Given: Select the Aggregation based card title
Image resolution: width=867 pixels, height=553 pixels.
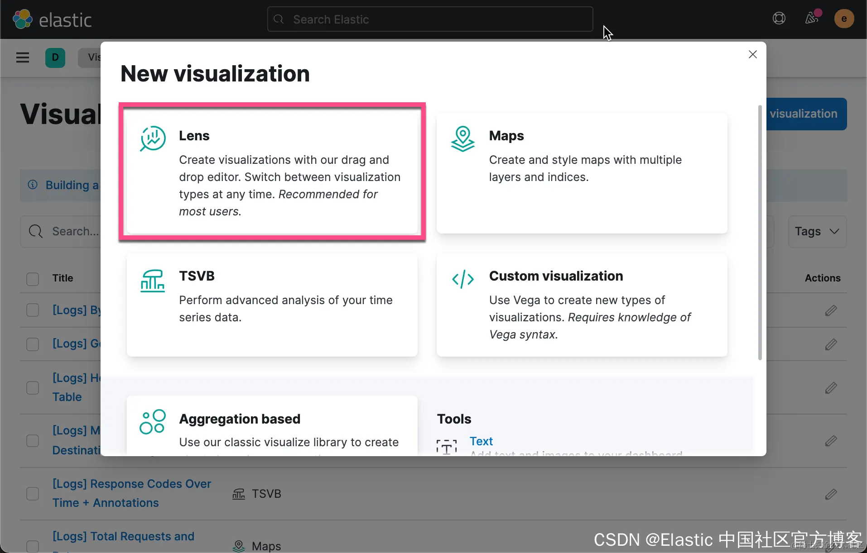Looking at the screenshot, I should pos(240,419).
